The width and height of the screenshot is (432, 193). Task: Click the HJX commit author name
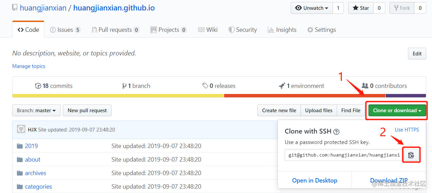coord(32,130)
